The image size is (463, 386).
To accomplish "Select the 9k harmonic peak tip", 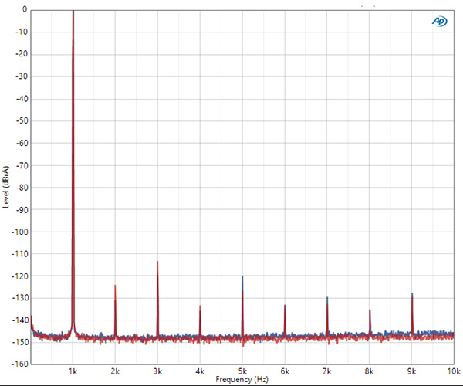I will (412, 294).
